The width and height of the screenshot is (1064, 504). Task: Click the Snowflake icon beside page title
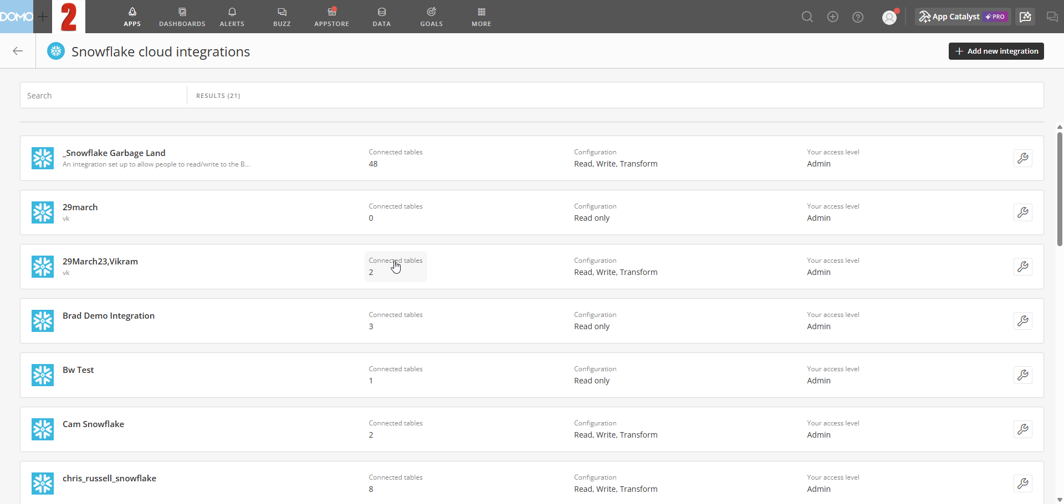click(55, 51)
